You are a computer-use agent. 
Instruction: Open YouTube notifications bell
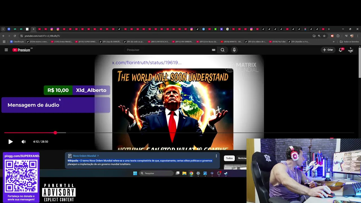coord(341,50)
